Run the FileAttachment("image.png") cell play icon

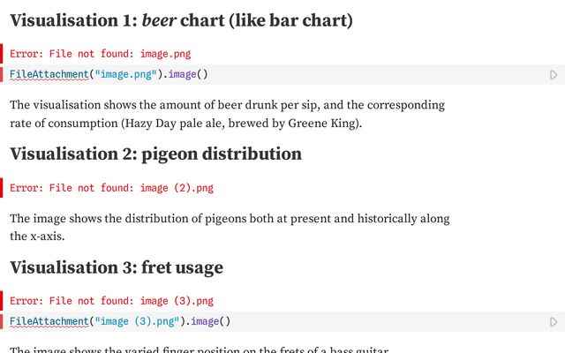pos(554,75)
